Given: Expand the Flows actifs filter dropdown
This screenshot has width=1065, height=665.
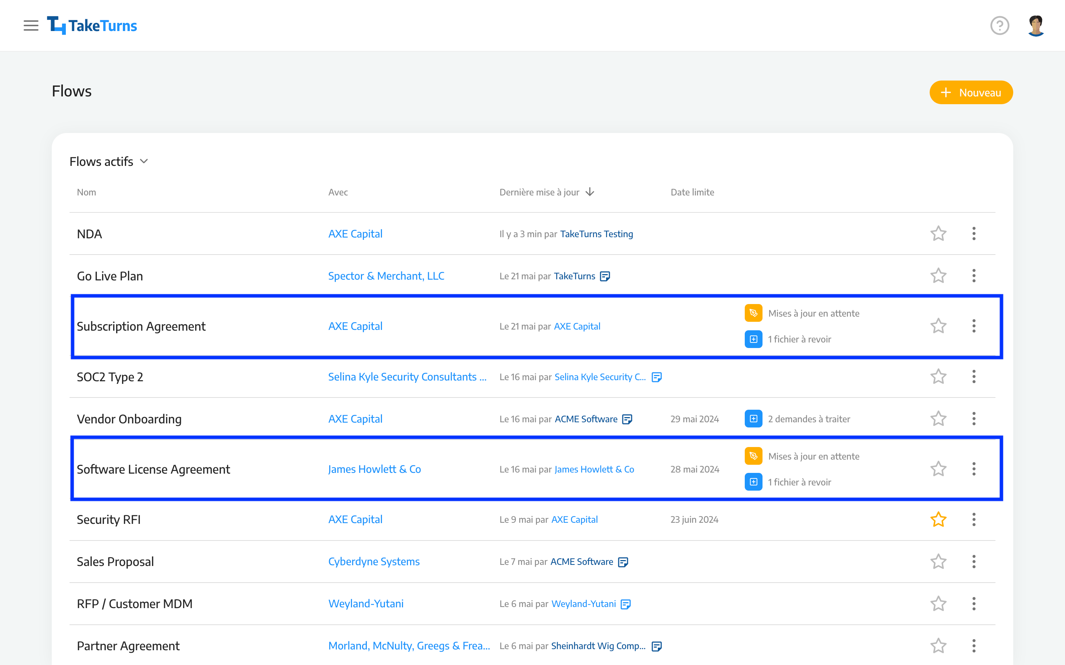Looking at the screenshot, I should click(109, 161).
